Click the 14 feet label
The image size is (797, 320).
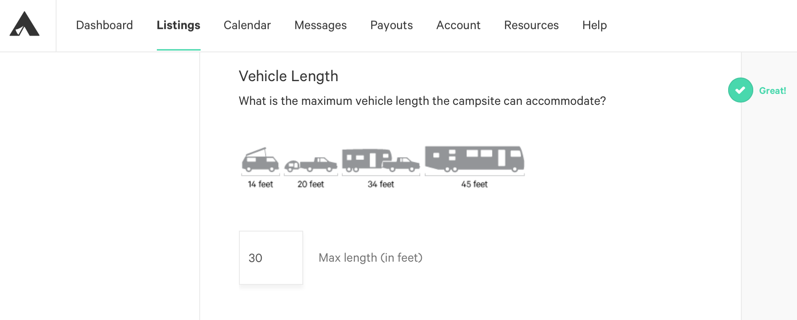(x=260, y=184)
